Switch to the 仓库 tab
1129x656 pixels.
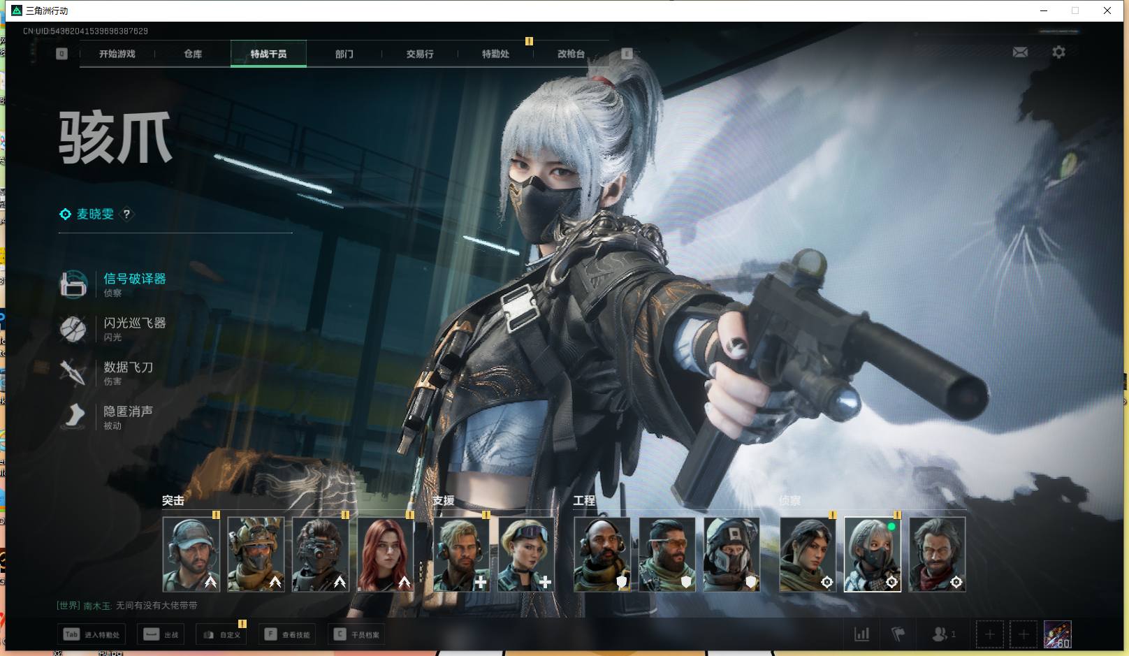tap(193, 54)
